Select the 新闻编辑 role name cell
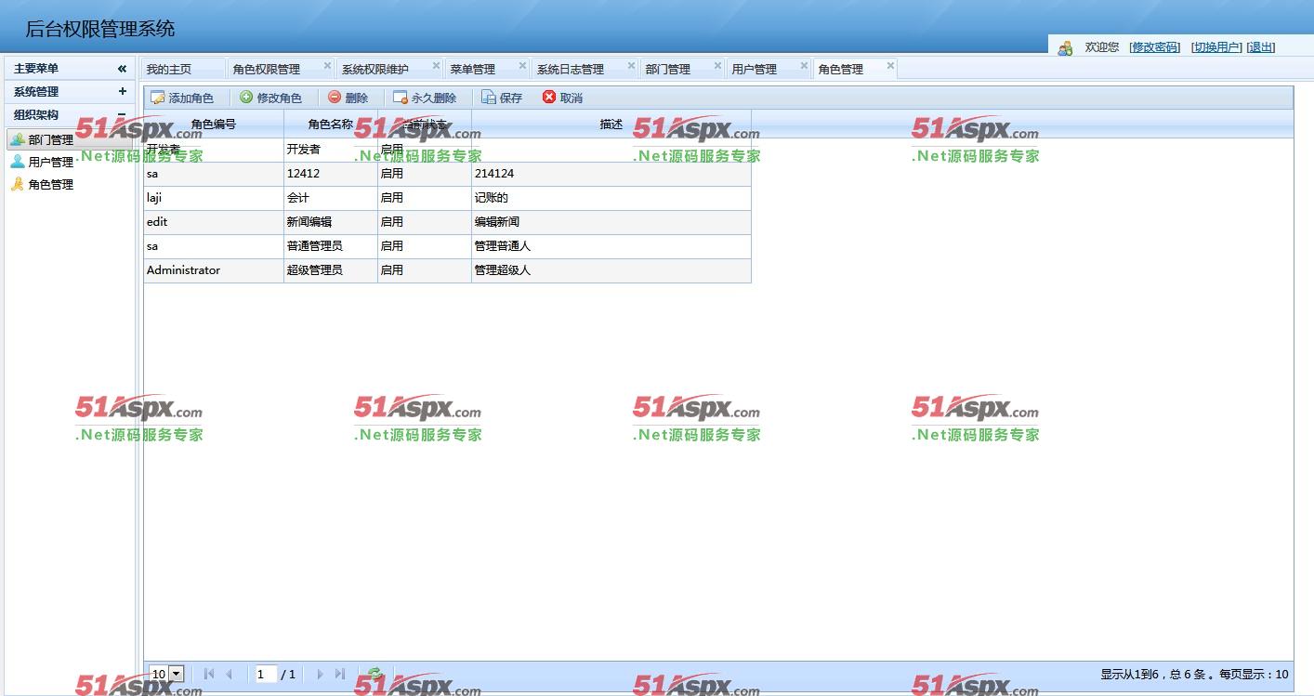The height and width of the screenshot is (696, 1314). [x=331, y=222]
